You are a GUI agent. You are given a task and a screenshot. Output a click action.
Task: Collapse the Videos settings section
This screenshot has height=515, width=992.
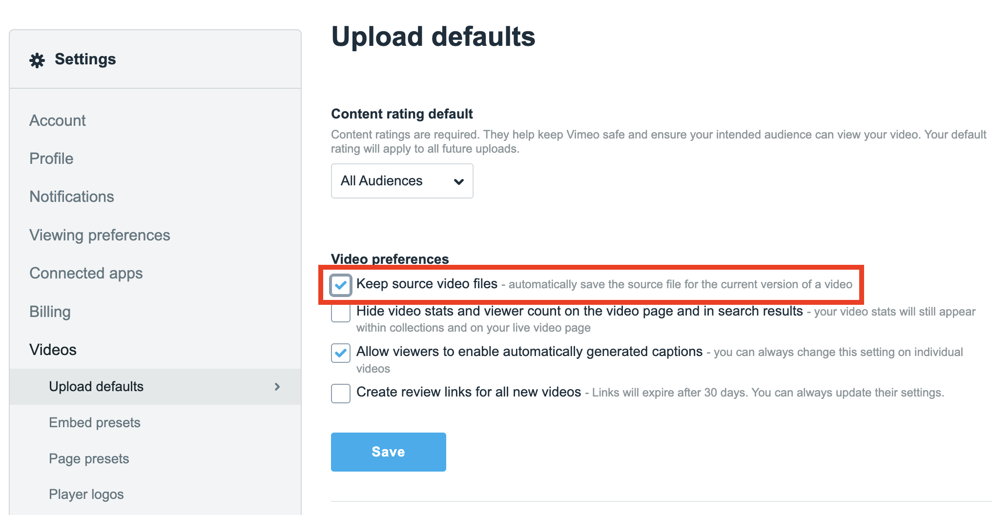[x=53, y=350]
